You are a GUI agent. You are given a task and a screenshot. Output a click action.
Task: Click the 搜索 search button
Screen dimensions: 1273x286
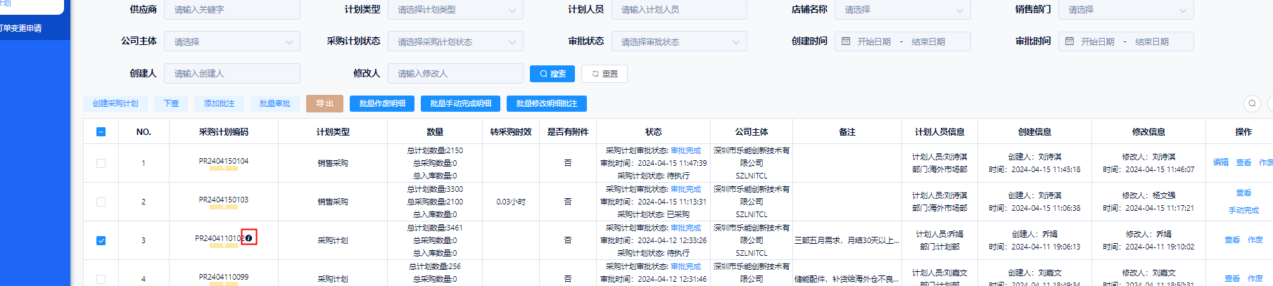pyautogui.click(x=552, y=74)
